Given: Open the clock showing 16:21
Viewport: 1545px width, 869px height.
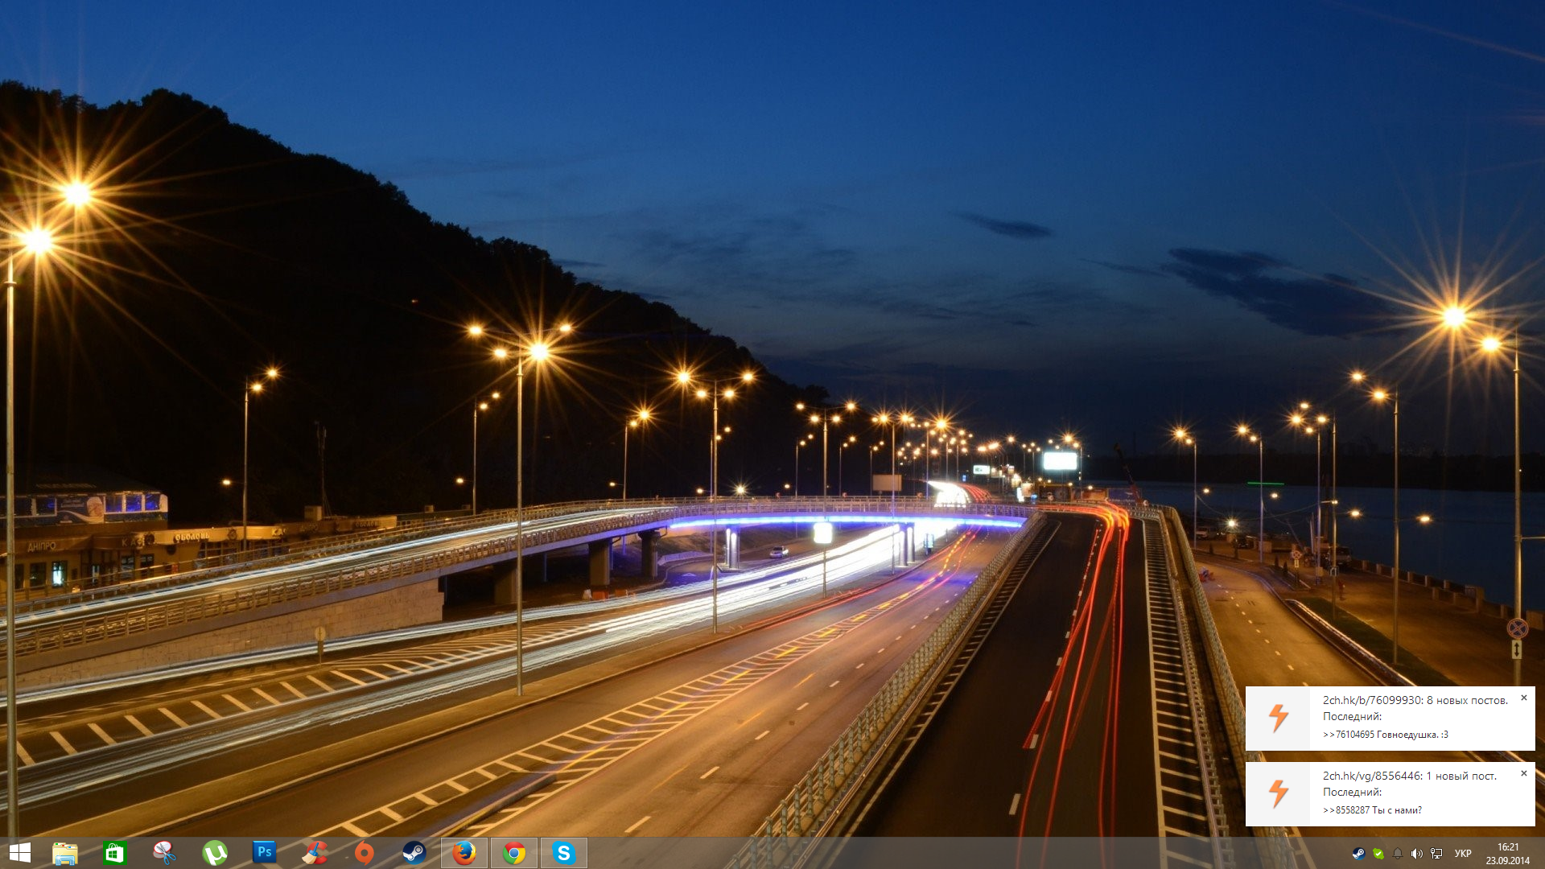Looking at the screenshot, I should point(1507,854).
